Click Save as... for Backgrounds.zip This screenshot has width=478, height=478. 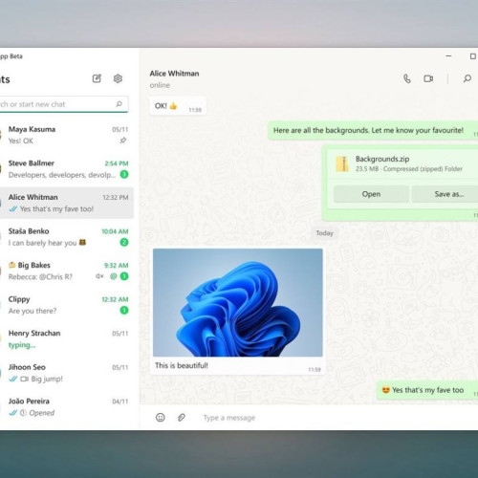click(445, 194)
